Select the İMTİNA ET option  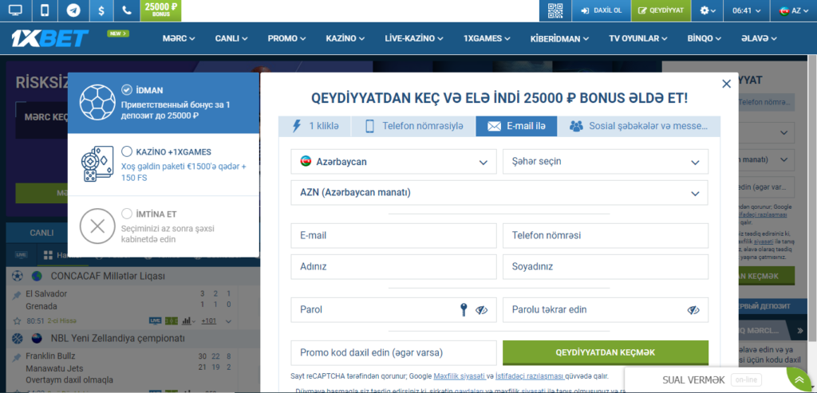click(x=164, y=226)
